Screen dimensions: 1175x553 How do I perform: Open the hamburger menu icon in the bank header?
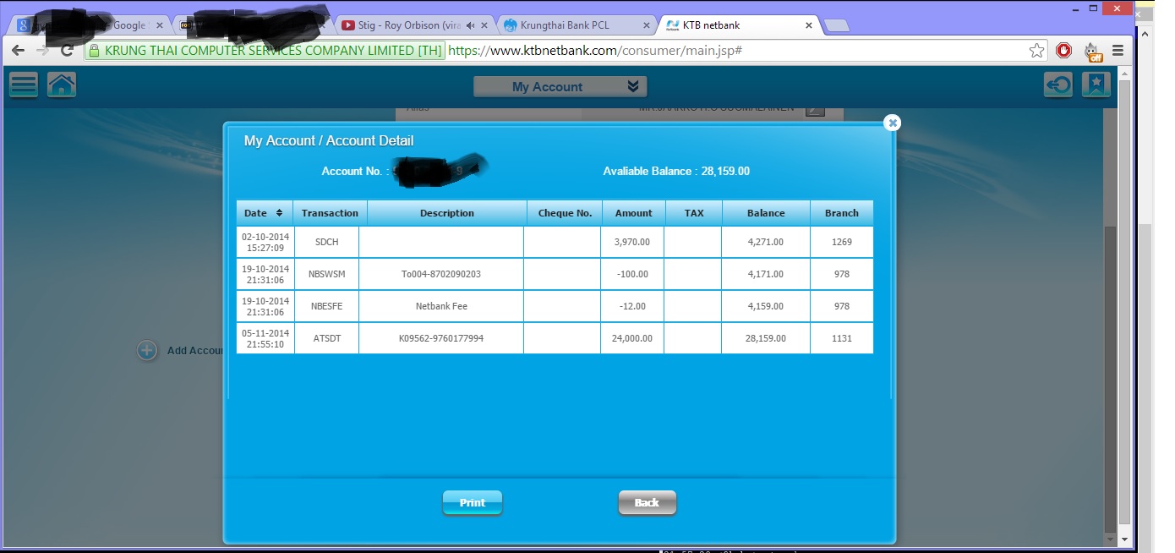tap(24, 85)
